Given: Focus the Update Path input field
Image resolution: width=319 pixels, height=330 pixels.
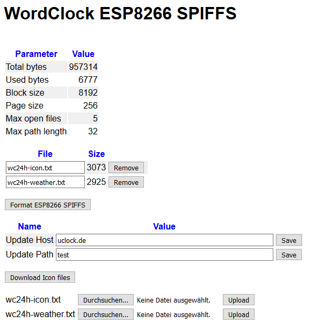Looking at the screenshot, I should [x=164, y=255].
